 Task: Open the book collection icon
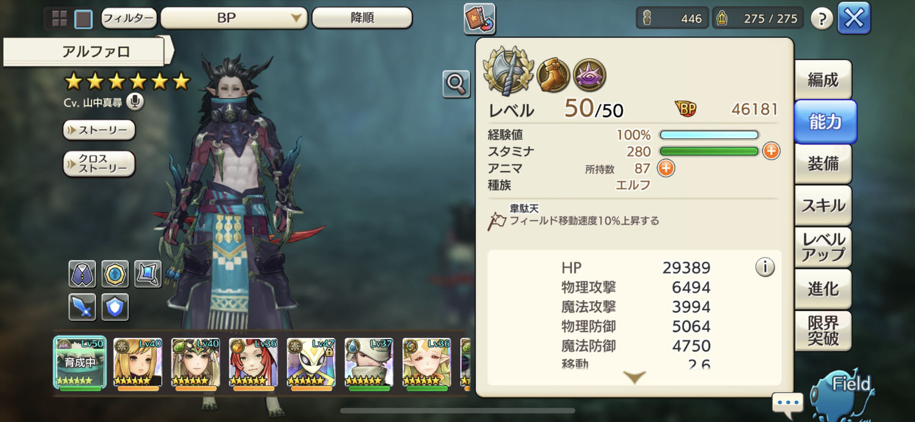[x=479, y=19]
